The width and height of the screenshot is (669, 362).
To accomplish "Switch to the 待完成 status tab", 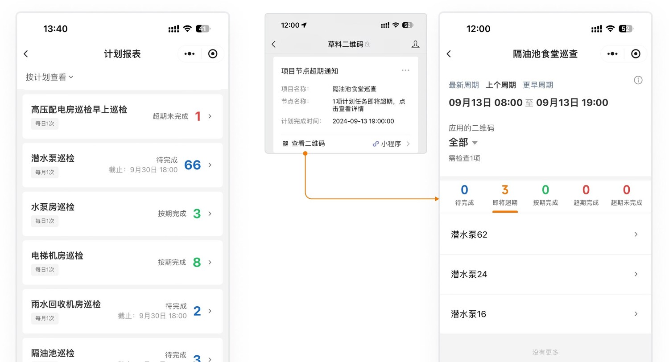I will tap(464, 196).
